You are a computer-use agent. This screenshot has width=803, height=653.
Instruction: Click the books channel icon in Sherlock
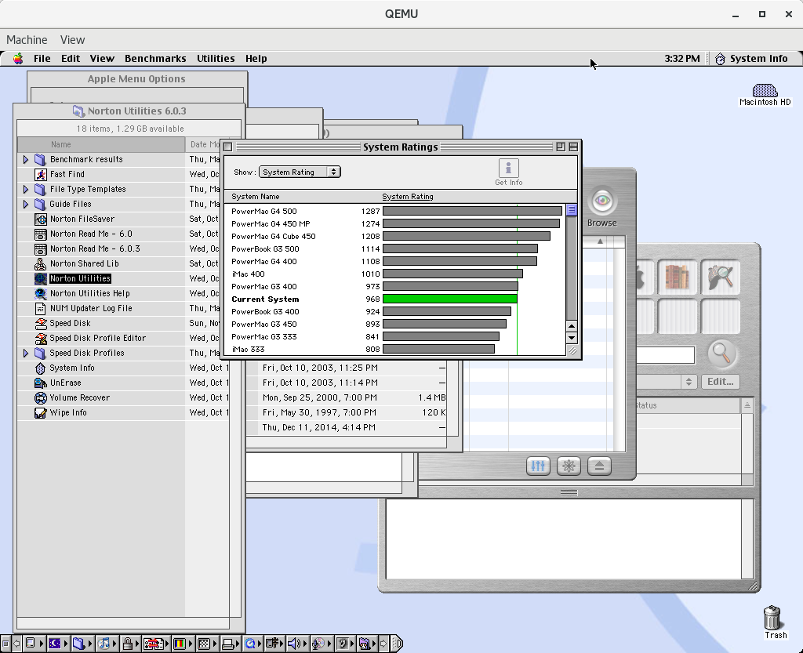[x=677, y=277]
